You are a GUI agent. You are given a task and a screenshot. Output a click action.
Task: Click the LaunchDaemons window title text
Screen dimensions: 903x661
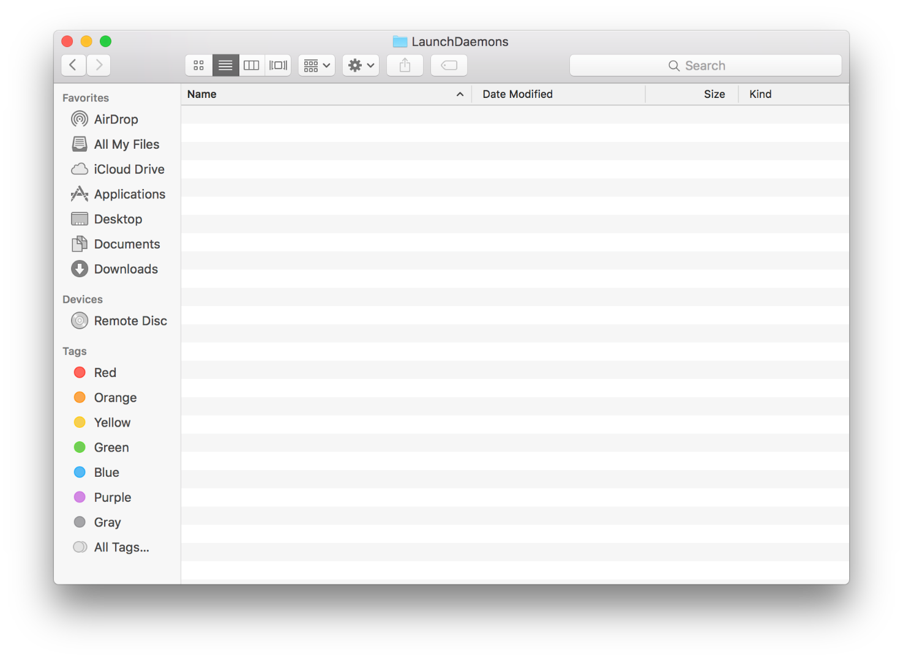point(460,42)
